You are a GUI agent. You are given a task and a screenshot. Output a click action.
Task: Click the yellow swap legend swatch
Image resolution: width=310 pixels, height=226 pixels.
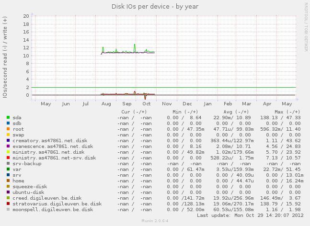click(x=8, y=135)
